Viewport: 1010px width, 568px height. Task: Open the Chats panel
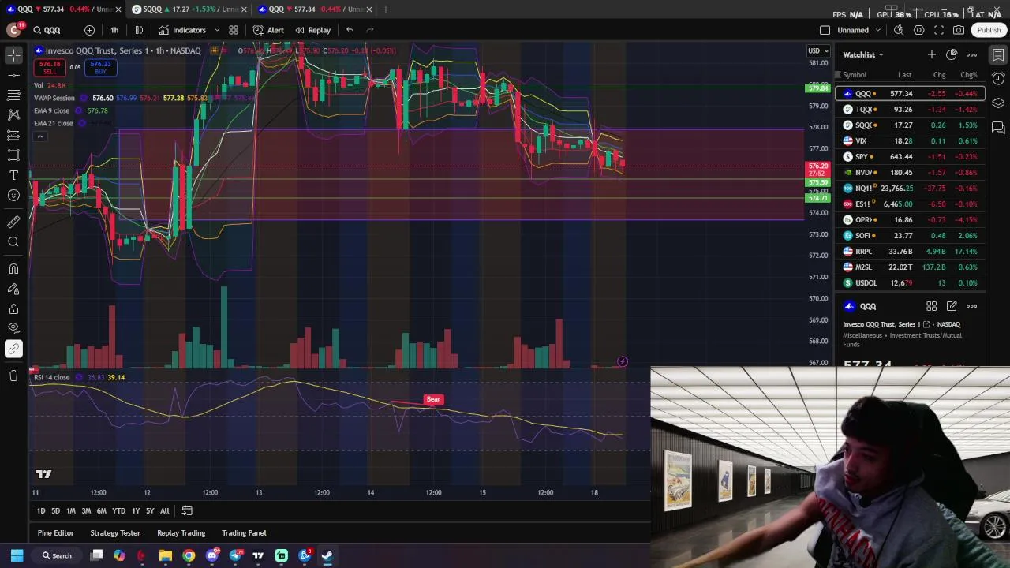(x=998, y=128)
